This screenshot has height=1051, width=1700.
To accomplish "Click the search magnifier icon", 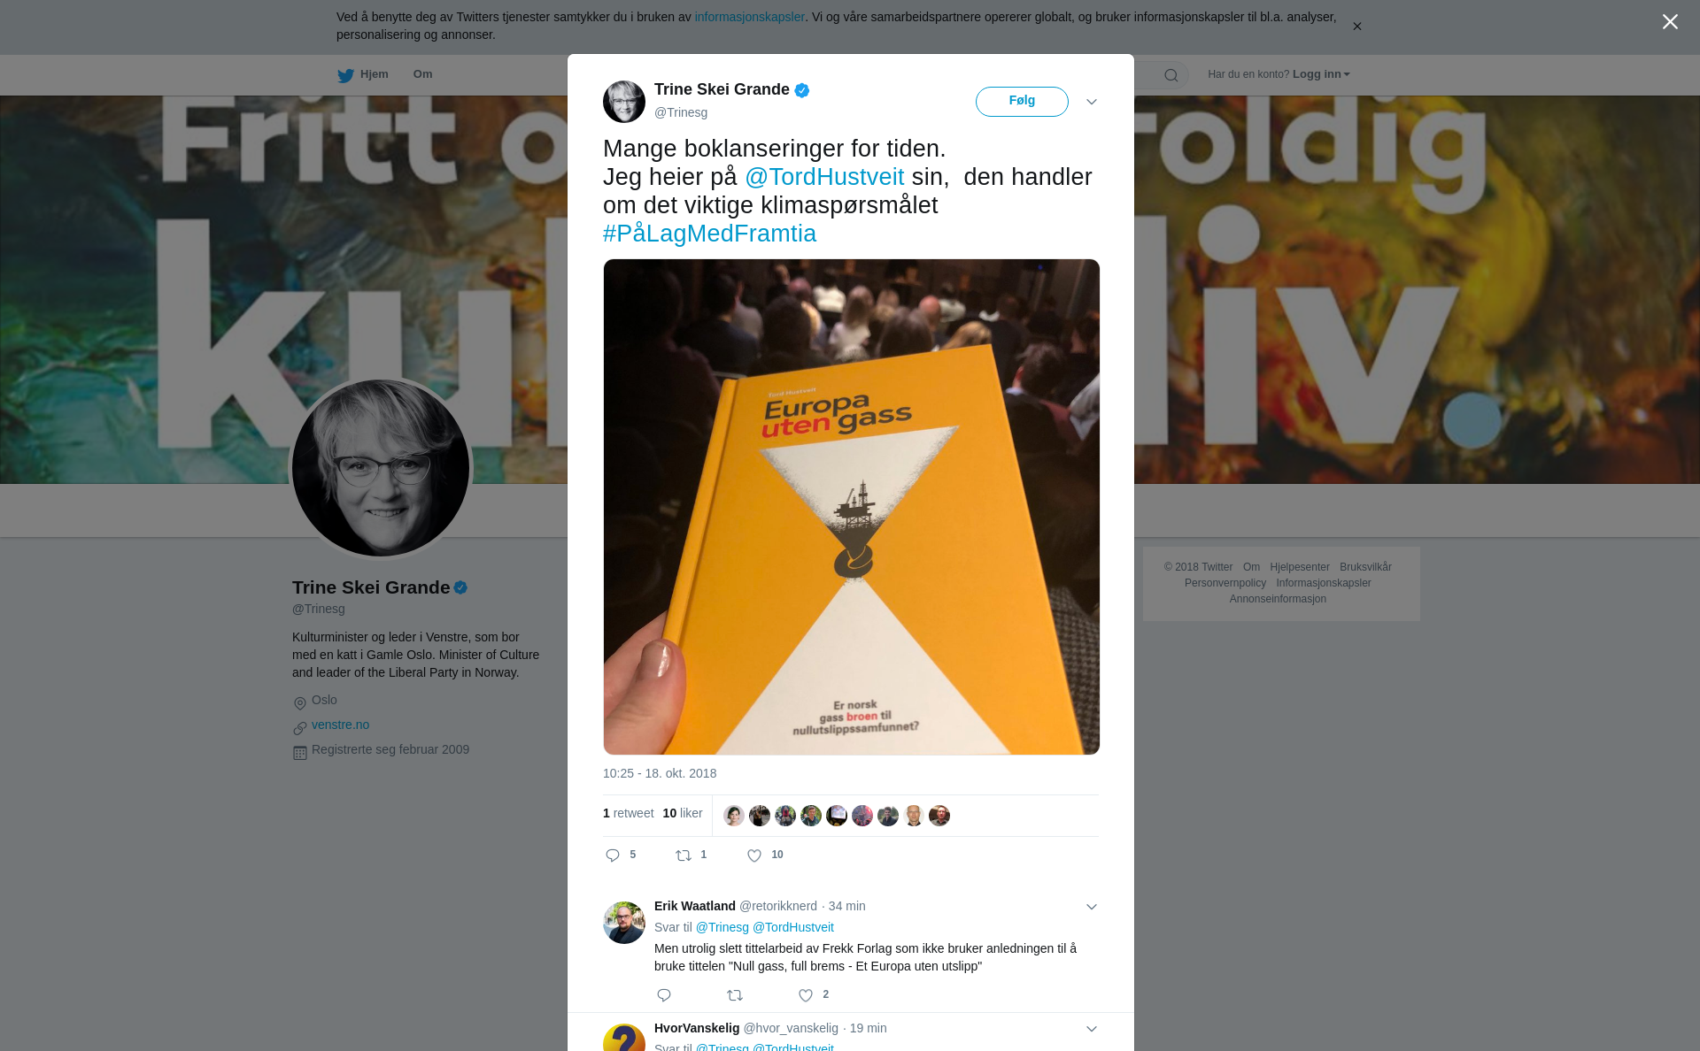I will (1171, 75).
